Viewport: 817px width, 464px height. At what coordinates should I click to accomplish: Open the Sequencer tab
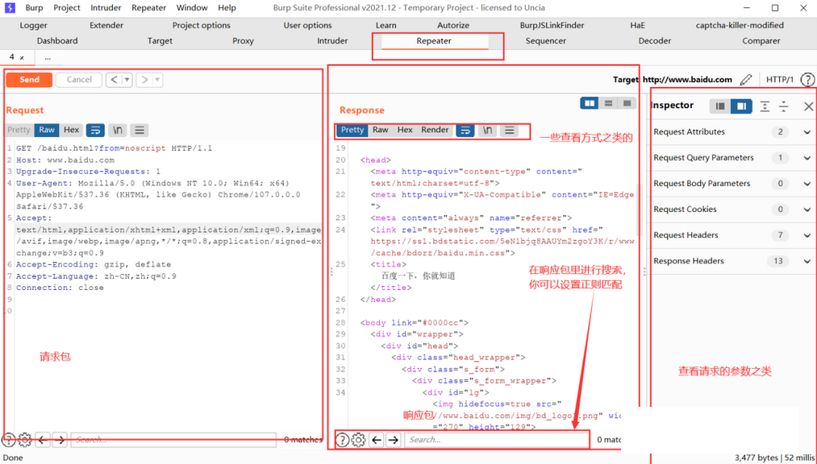pyautogui.click(x=545, y=40)
